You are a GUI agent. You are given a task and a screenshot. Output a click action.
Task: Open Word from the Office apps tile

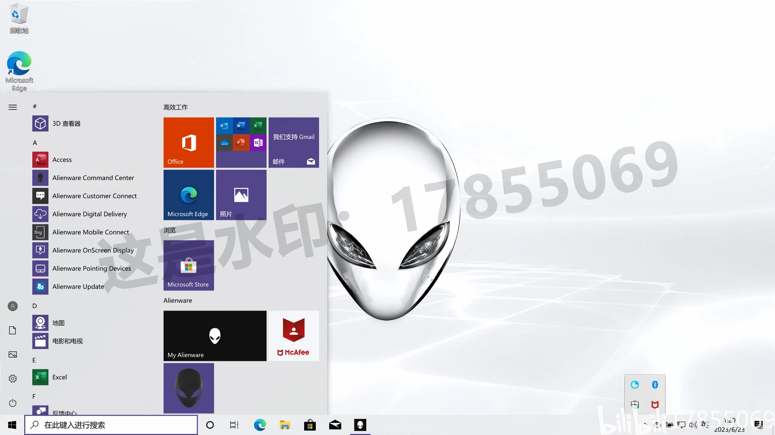click(x=241, y=126)
